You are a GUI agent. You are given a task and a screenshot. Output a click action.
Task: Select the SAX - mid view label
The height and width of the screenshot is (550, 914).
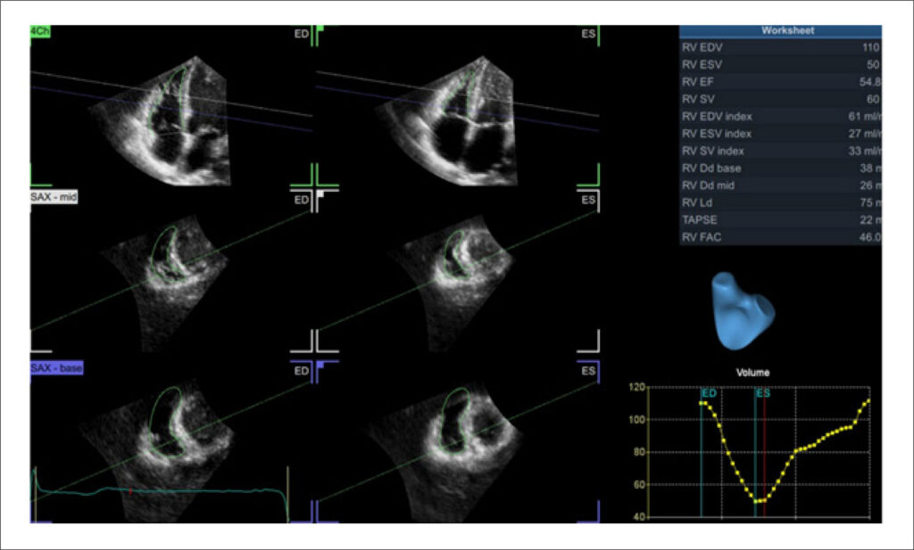[54, 197]
